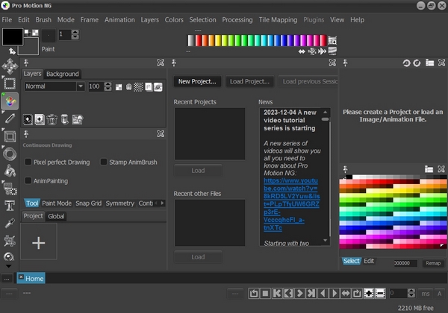The height and width of the screenshot is (313, 448).
Task: Select the Zoom magnifier tool
Action: pyautogui.click(x=9, y=257)
